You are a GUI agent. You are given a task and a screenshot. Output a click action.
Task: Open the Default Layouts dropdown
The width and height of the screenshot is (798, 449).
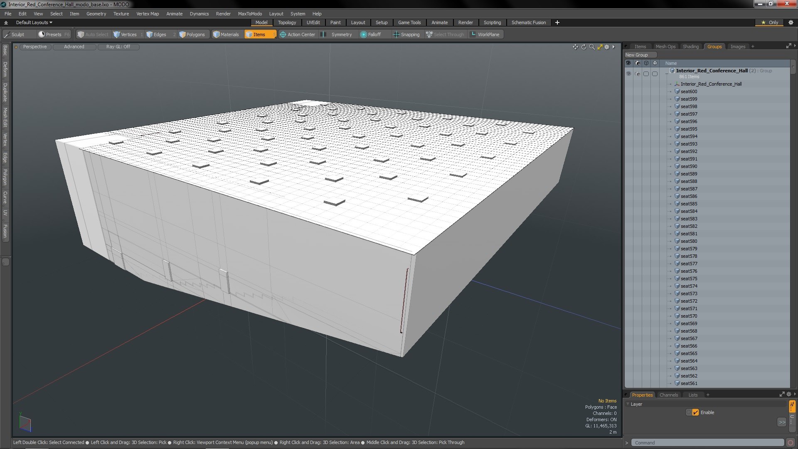pos(34,22)
